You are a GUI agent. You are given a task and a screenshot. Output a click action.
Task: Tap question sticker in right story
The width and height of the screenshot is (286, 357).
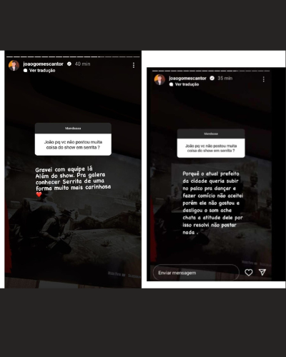tap(211, 144)
